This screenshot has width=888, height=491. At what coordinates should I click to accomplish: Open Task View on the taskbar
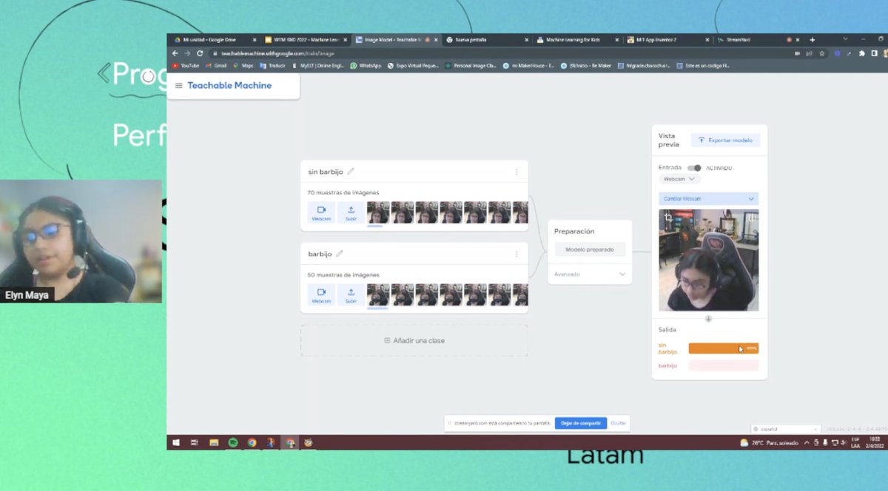195,442
